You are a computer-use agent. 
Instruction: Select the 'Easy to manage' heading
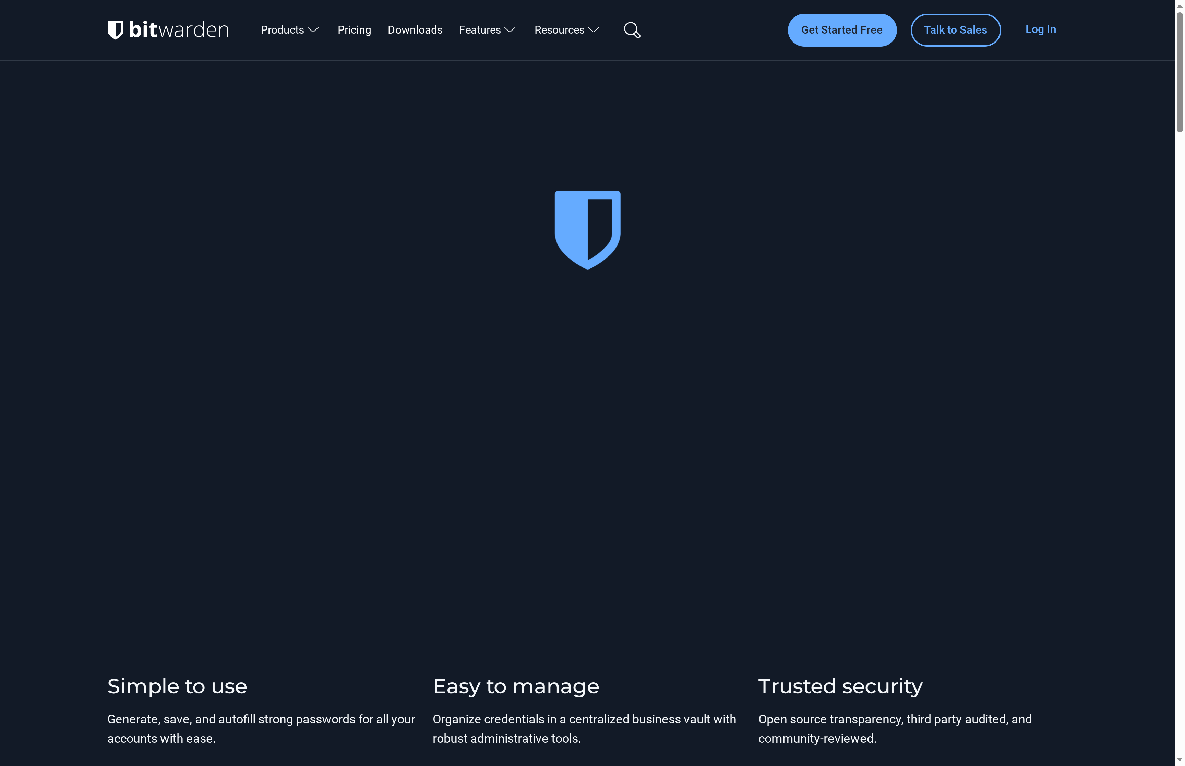516,686
